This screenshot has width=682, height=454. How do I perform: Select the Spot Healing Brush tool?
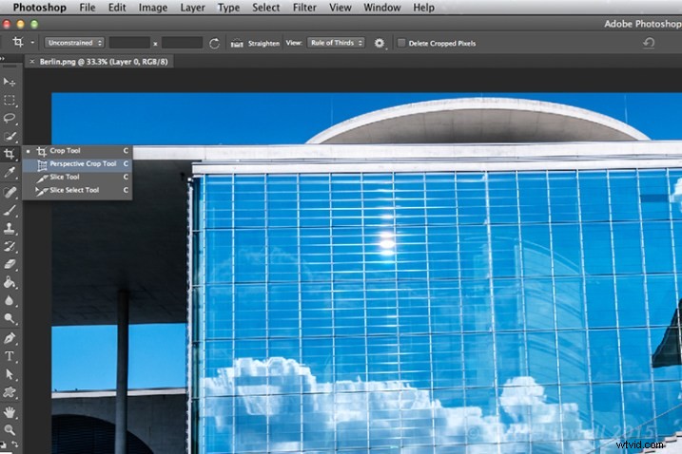(x=10, y=192)
